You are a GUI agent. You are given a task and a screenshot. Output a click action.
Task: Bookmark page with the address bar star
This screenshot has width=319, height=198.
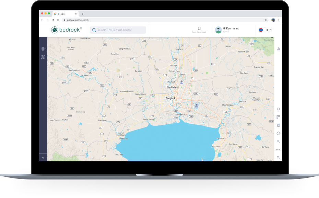tap(265, 20)
